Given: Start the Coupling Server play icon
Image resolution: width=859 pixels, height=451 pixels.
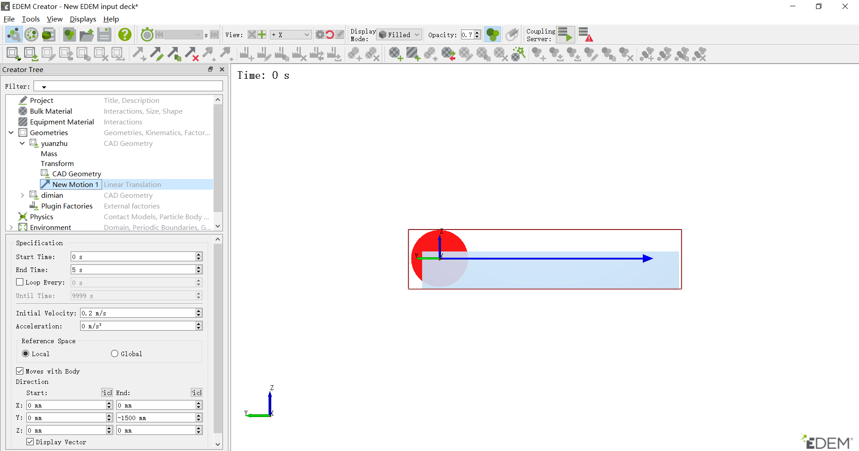Looking at the screenshot, I should point(565,34).
